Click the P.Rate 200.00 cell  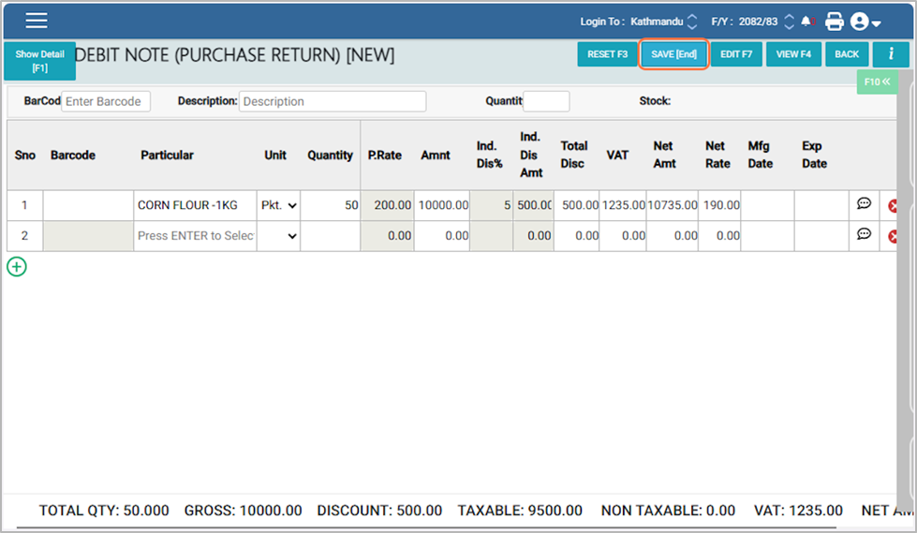tap(387, 205)
